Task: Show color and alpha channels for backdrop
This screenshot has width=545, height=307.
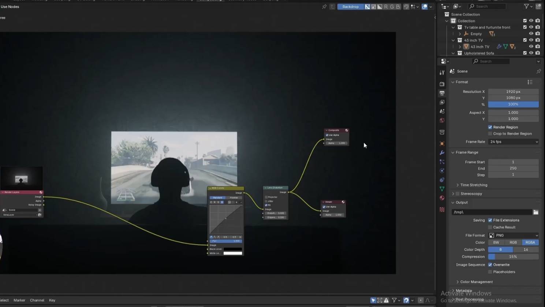Action: pos(367,7)
